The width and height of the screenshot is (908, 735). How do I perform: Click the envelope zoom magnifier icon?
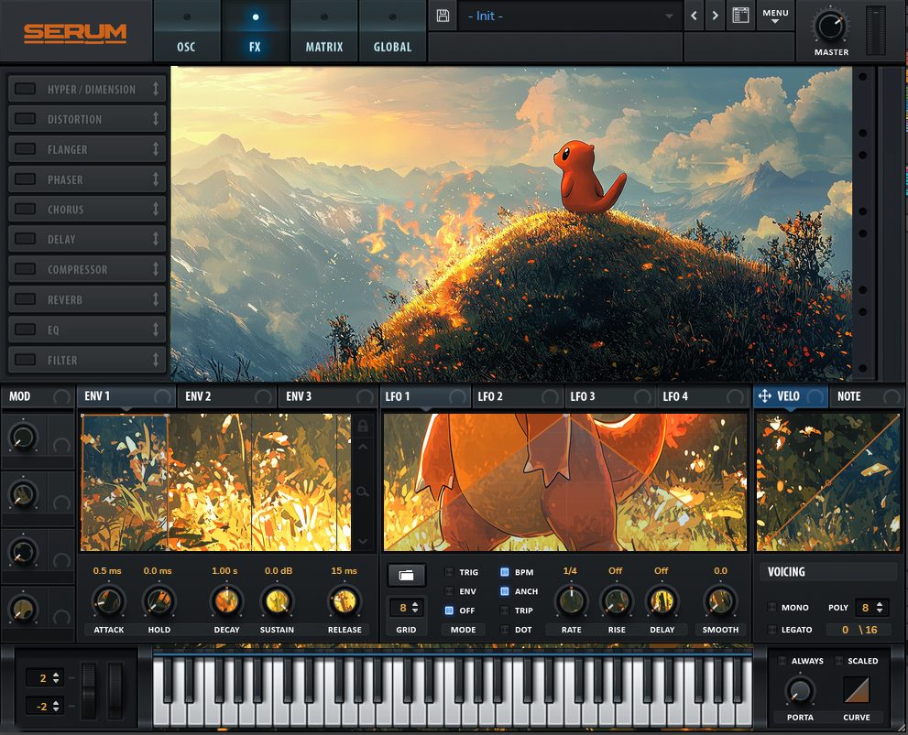coord(363,492)
